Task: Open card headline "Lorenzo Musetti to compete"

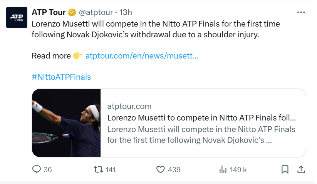Action: pyautogui.click(x=201, y=117)
